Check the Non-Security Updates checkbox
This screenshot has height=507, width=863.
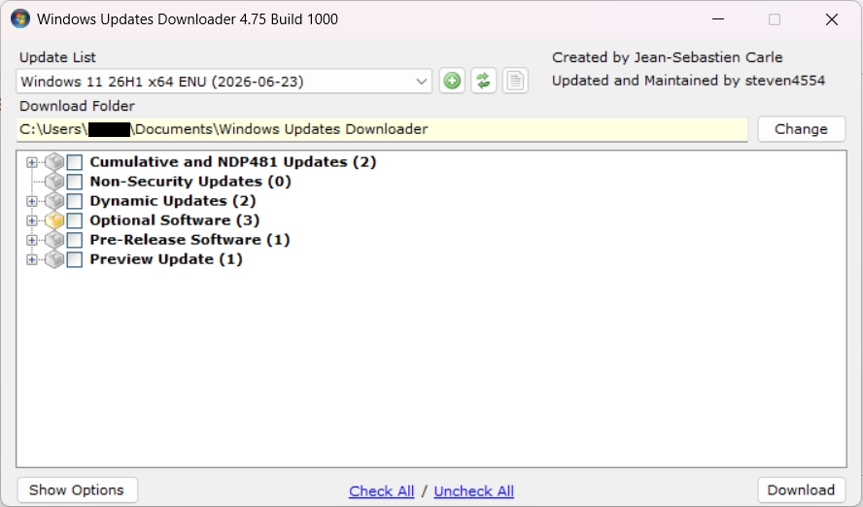point(74,182)
